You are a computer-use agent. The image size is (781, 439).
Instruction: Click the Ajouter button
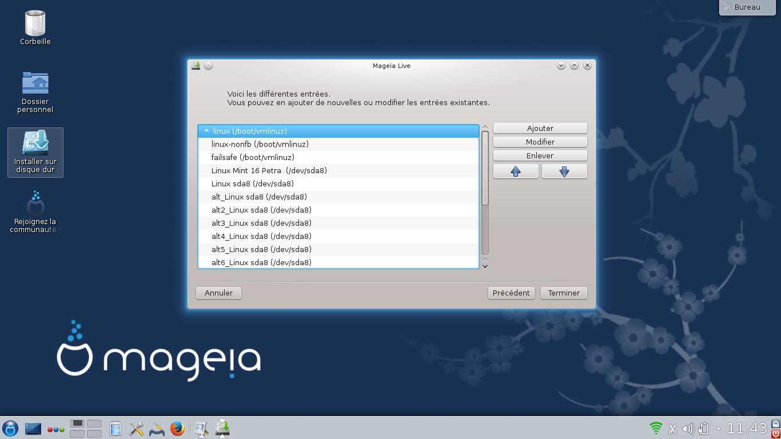coord(540,128)
